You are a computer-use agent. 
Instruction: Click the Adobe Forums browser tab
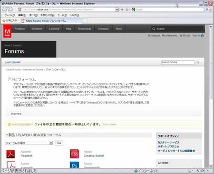[x=51, y=21]
